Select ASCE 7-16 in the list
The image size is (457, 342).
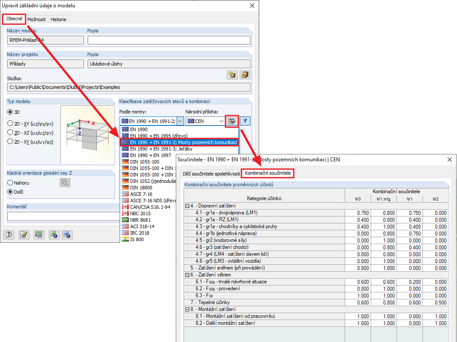coord(149,194)
